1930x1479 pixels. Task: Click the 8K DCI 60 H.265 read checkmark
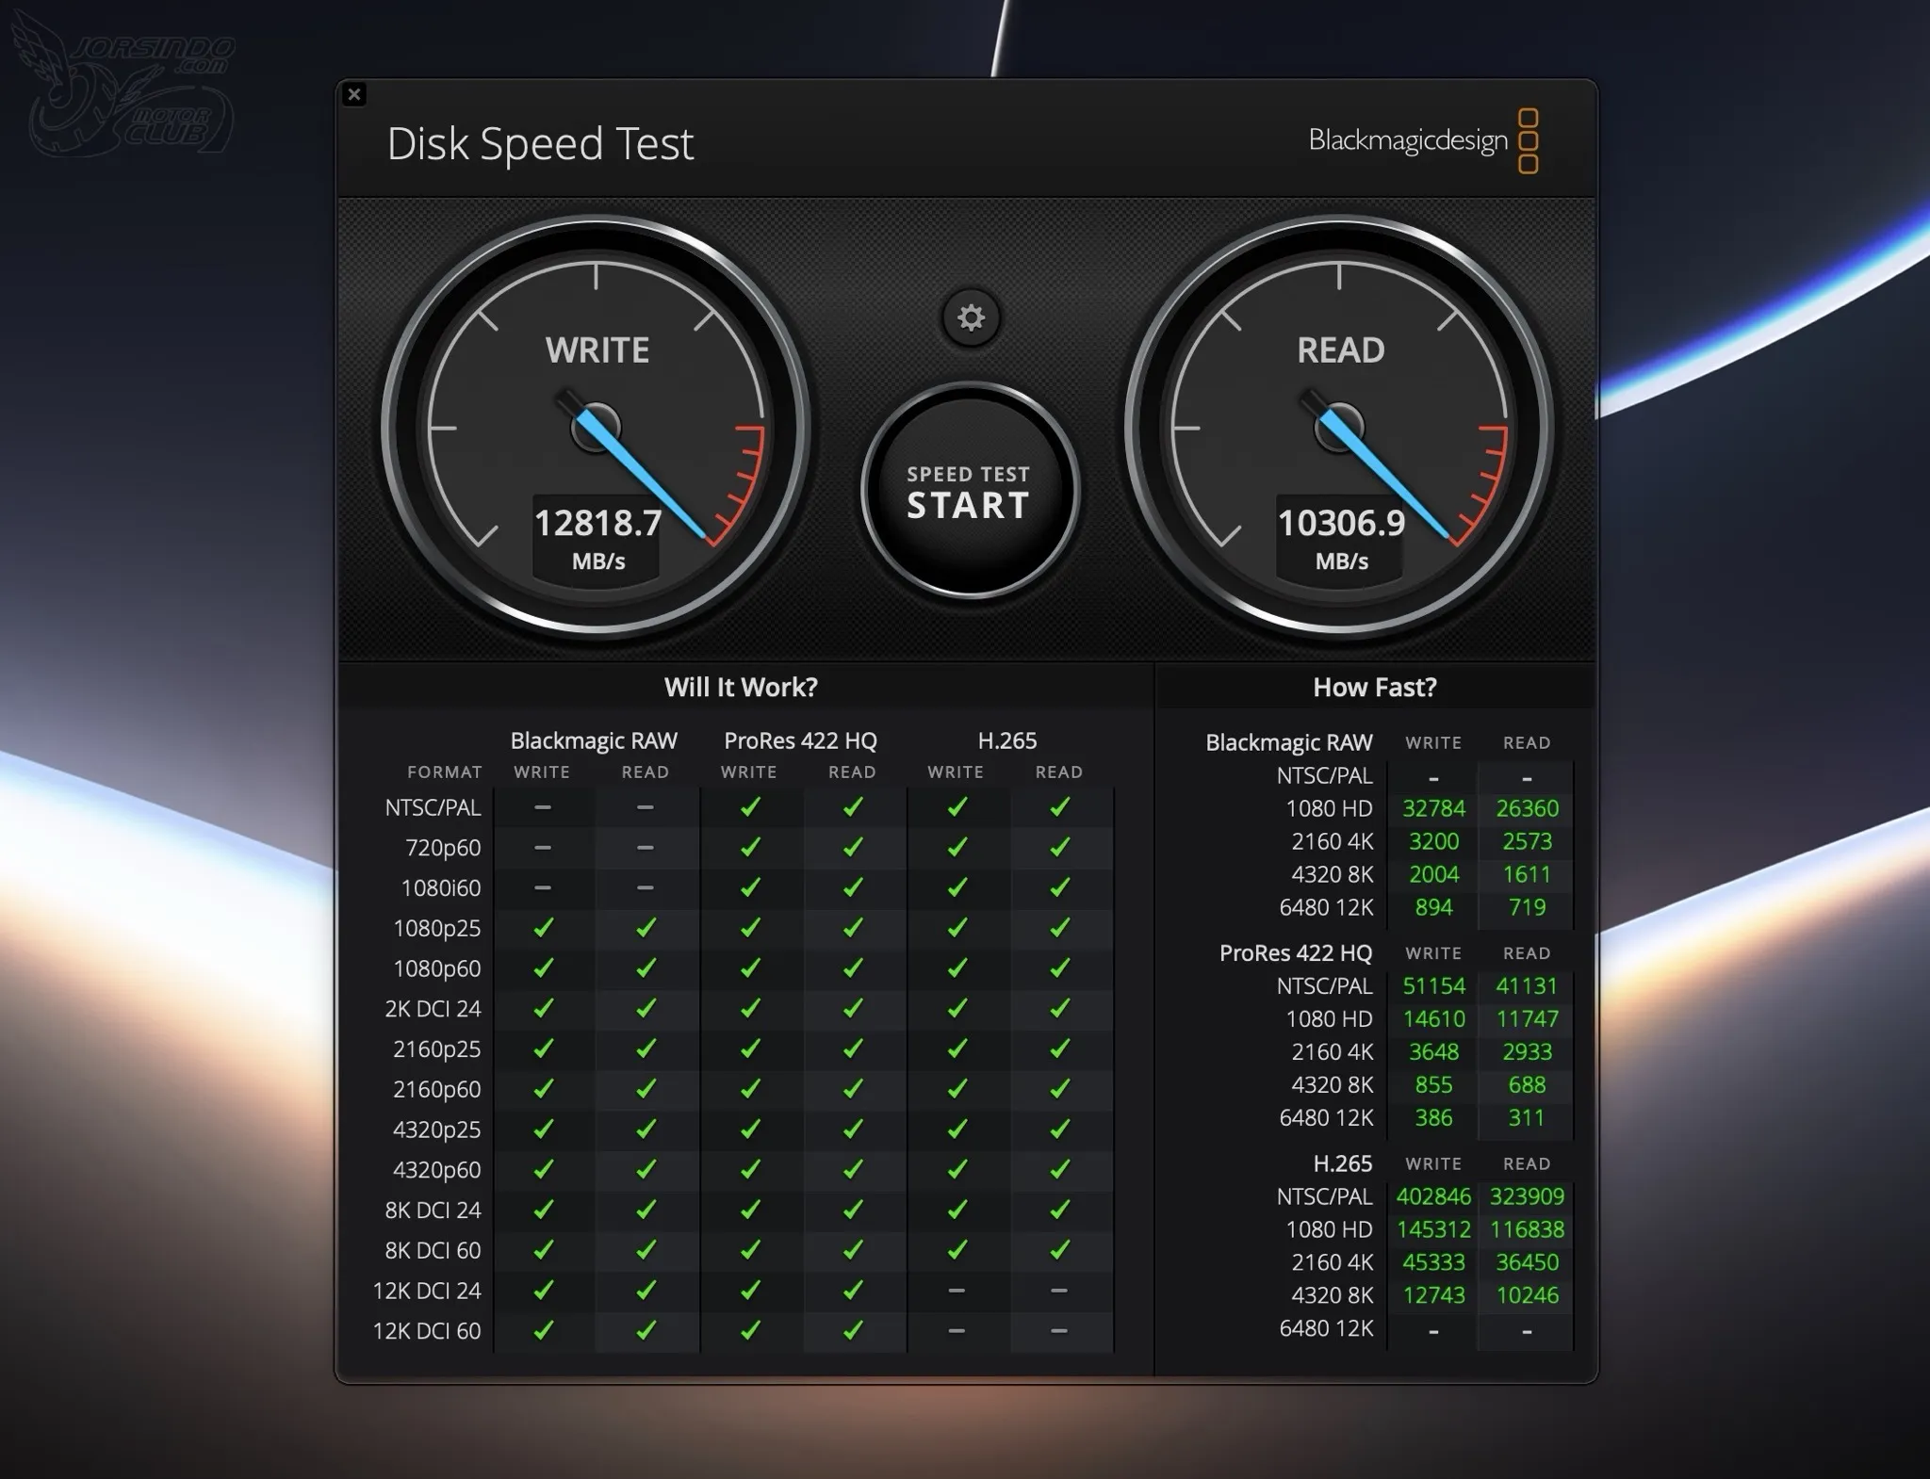click(1060, 1250)
